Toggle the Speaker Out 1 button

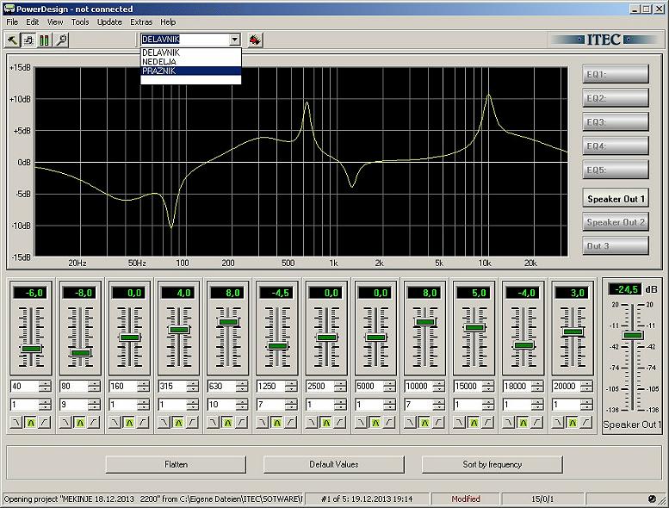(616, 199)
